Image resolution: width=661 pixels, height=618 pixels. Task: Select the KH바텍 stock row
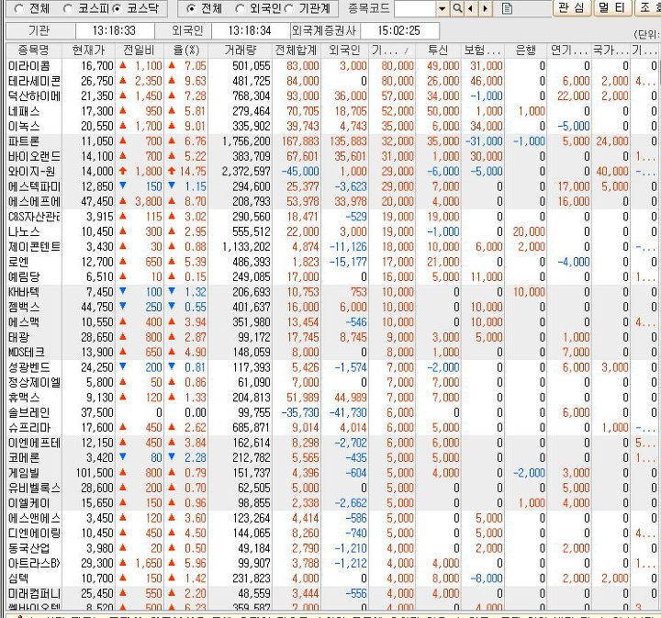333,292
